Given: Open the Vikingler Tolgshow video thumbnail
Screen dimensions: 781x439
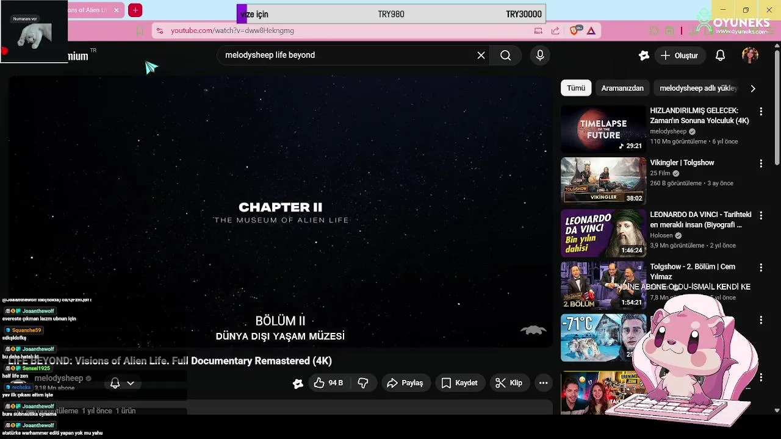Looking at the screenshot, I should click(603, 181).
